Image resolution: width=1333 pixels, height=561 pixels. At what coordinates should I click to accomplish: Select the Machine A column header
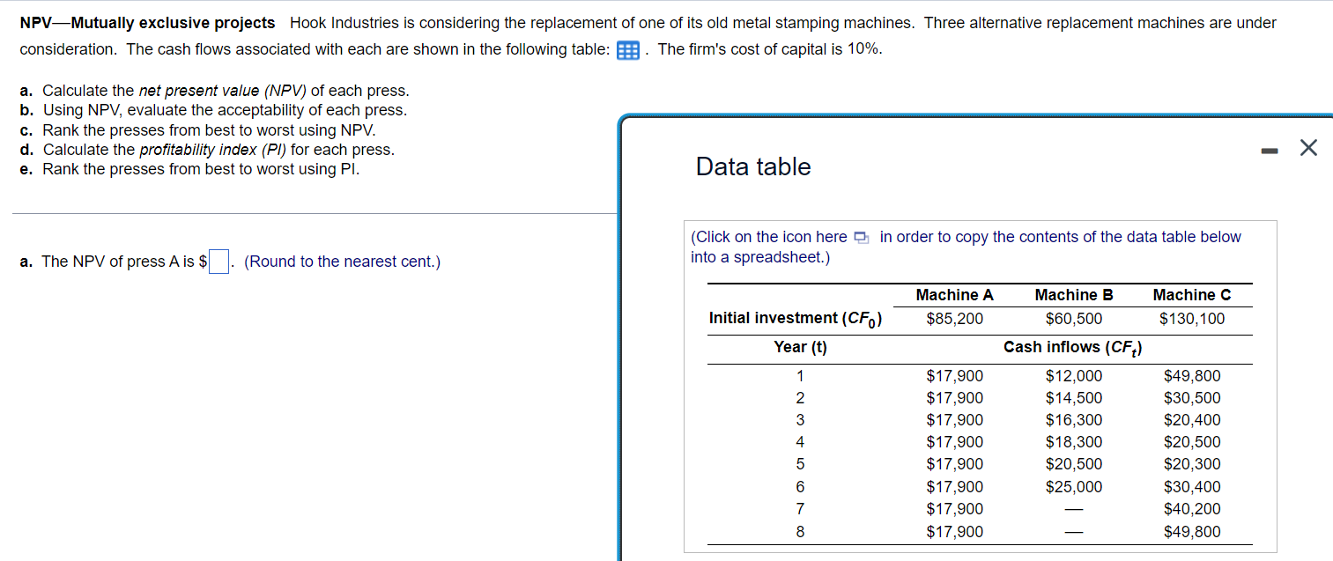[x=954, y=295]
